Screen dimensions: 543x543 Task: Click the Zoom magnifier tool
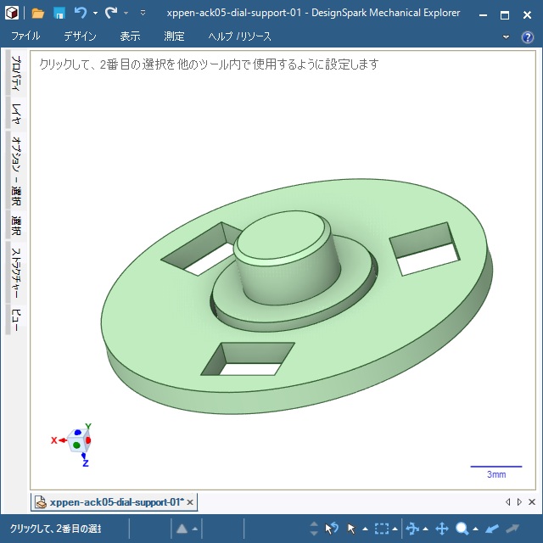(462, 529)
